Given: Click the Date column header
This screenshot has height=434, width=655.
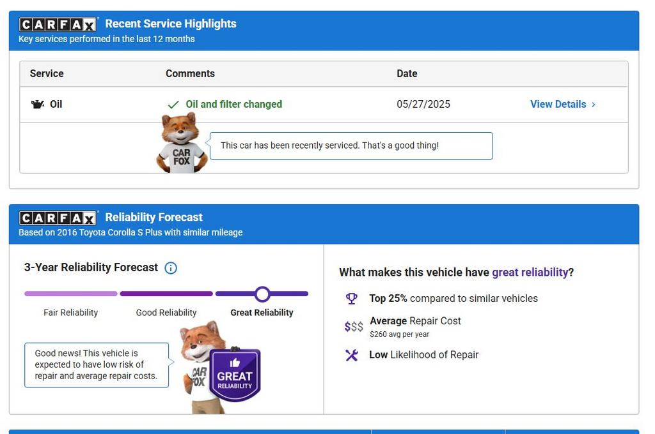Looking at the screenshot, I should tap(407, 73).
